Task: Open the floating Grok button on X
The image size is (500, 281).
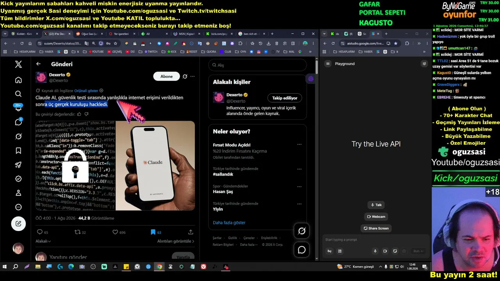Action: pyautogui.click(x=302, y=231)
